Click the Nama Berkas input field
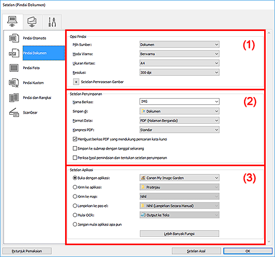The width and height of the screenshot is (275, 257). 179,102
